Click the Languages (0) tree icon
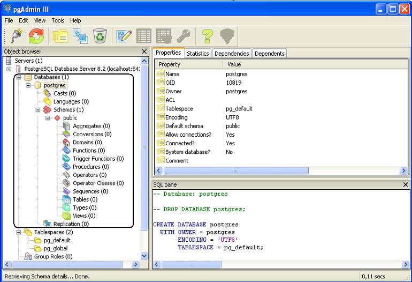The image size is (412, 282). coord(47,101)
